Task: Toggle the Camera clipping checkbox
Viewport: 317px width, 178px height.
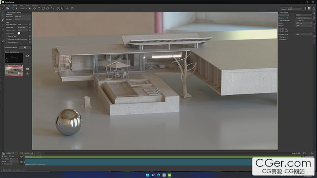Action: (x=6, y=42)
